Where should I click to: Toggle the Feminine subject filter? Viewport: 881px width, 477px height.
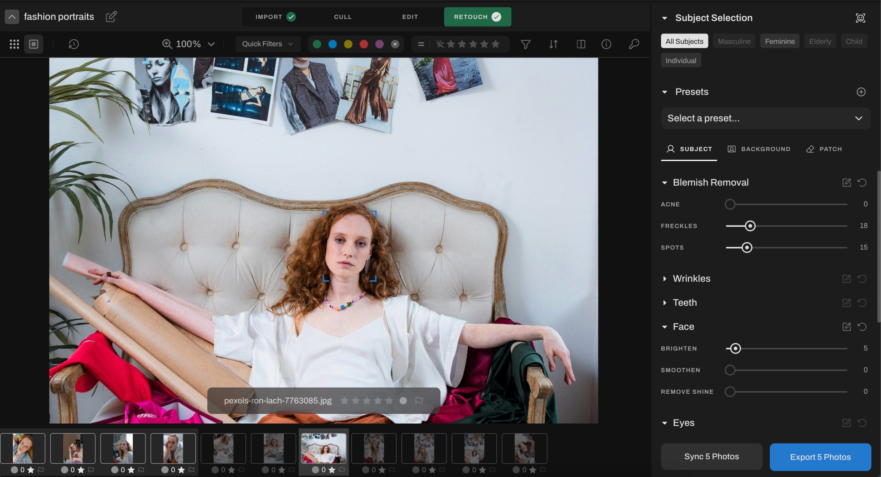[779, 41]
